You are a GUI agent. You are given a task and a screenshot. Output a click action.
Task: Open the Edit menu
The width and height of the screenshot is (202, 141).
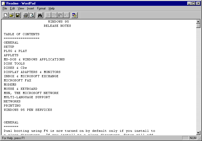(12, 8)
